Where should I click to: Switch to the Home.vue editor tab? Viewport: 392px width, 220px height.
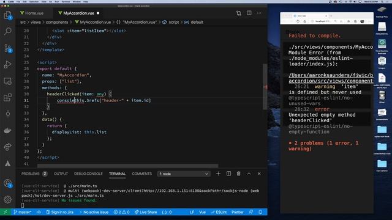(x=34, y=13)
